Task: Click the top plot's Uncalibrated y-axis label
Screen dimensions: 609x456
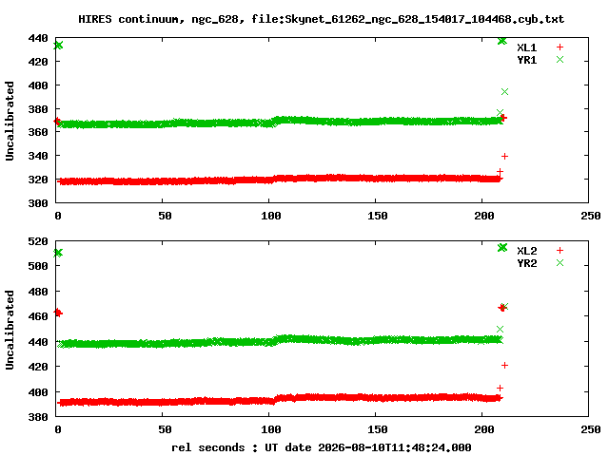Action: (x=10, y=121)
